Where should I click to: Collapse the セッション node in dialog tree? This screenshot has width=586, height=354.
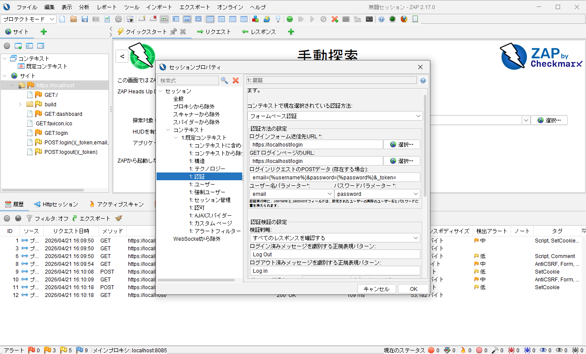click(160, 91)
